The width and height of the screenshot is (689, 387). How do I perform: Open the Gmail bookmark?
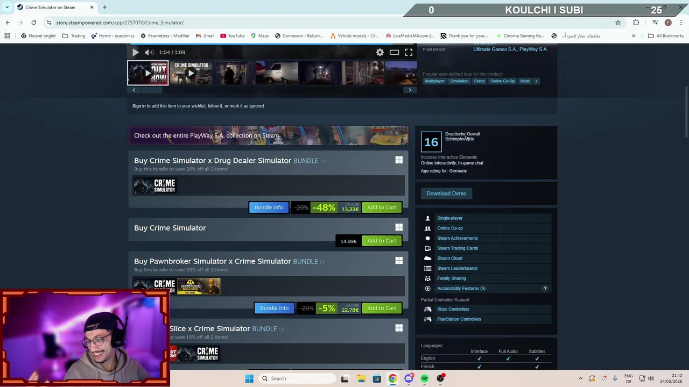pos(205,36)
